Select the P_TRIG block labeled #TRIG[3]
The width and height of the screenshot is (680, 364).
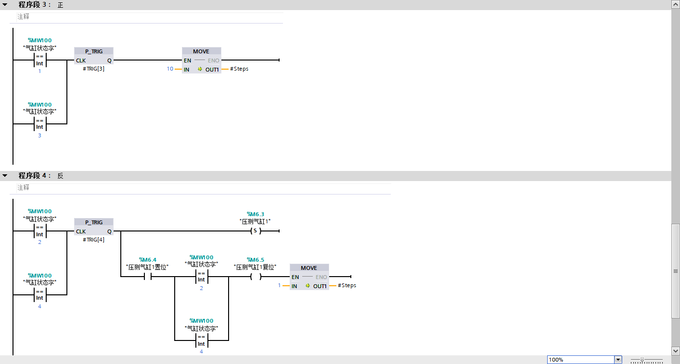(x=94, y=56)
